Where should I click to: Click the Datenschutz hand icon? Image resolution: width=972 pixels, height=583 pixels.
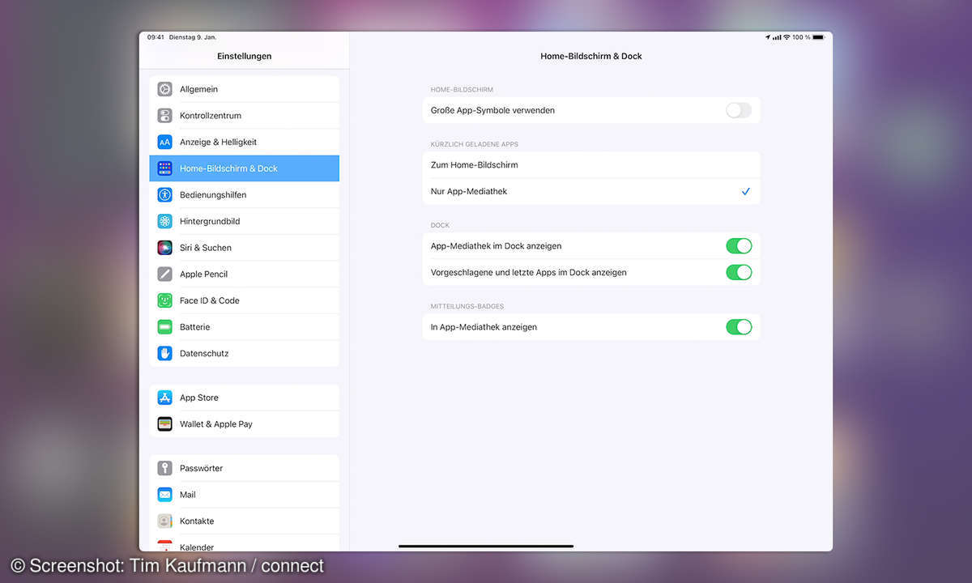tap(164, 353)
